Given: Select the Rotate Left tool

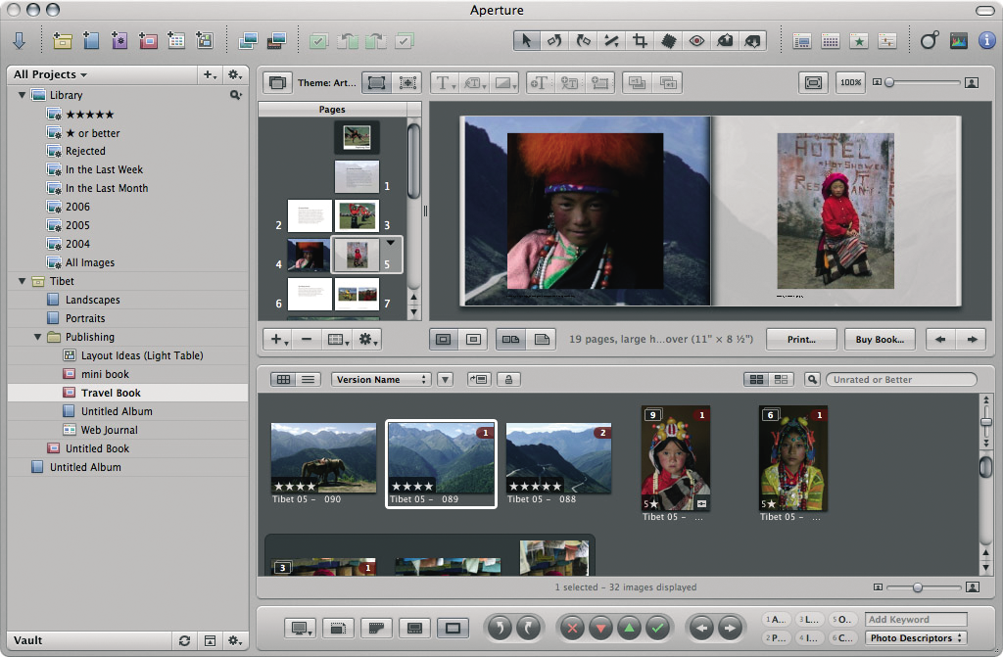Looking at the screenshot, I should click(x=554, y=41).
